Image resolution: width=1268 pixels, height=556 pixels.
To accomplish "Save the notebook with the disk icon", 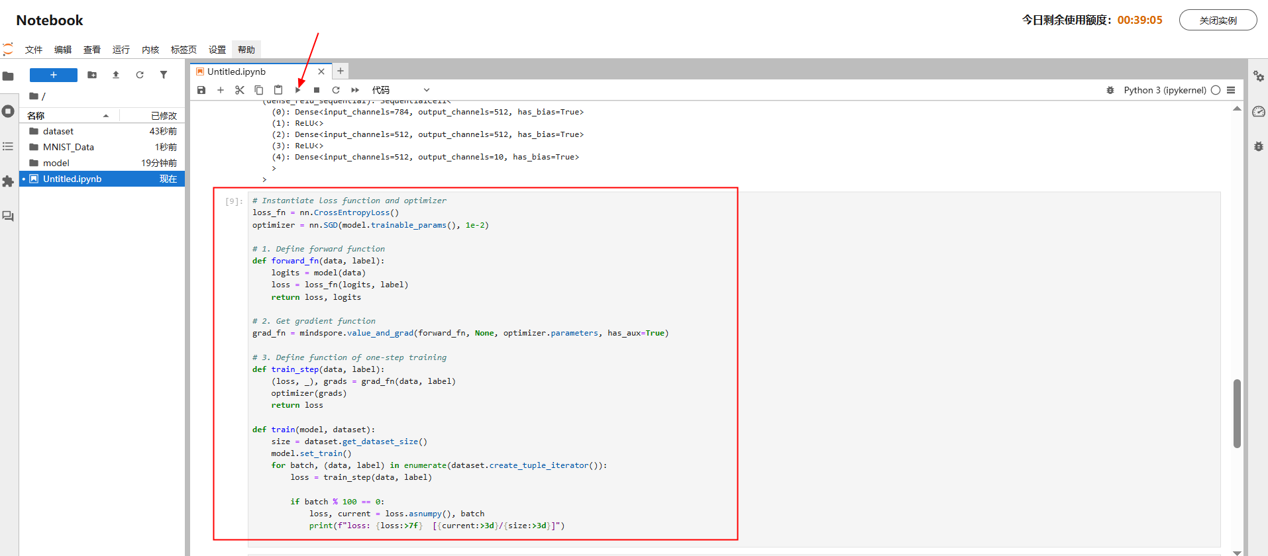I will (x=201, y=90).
